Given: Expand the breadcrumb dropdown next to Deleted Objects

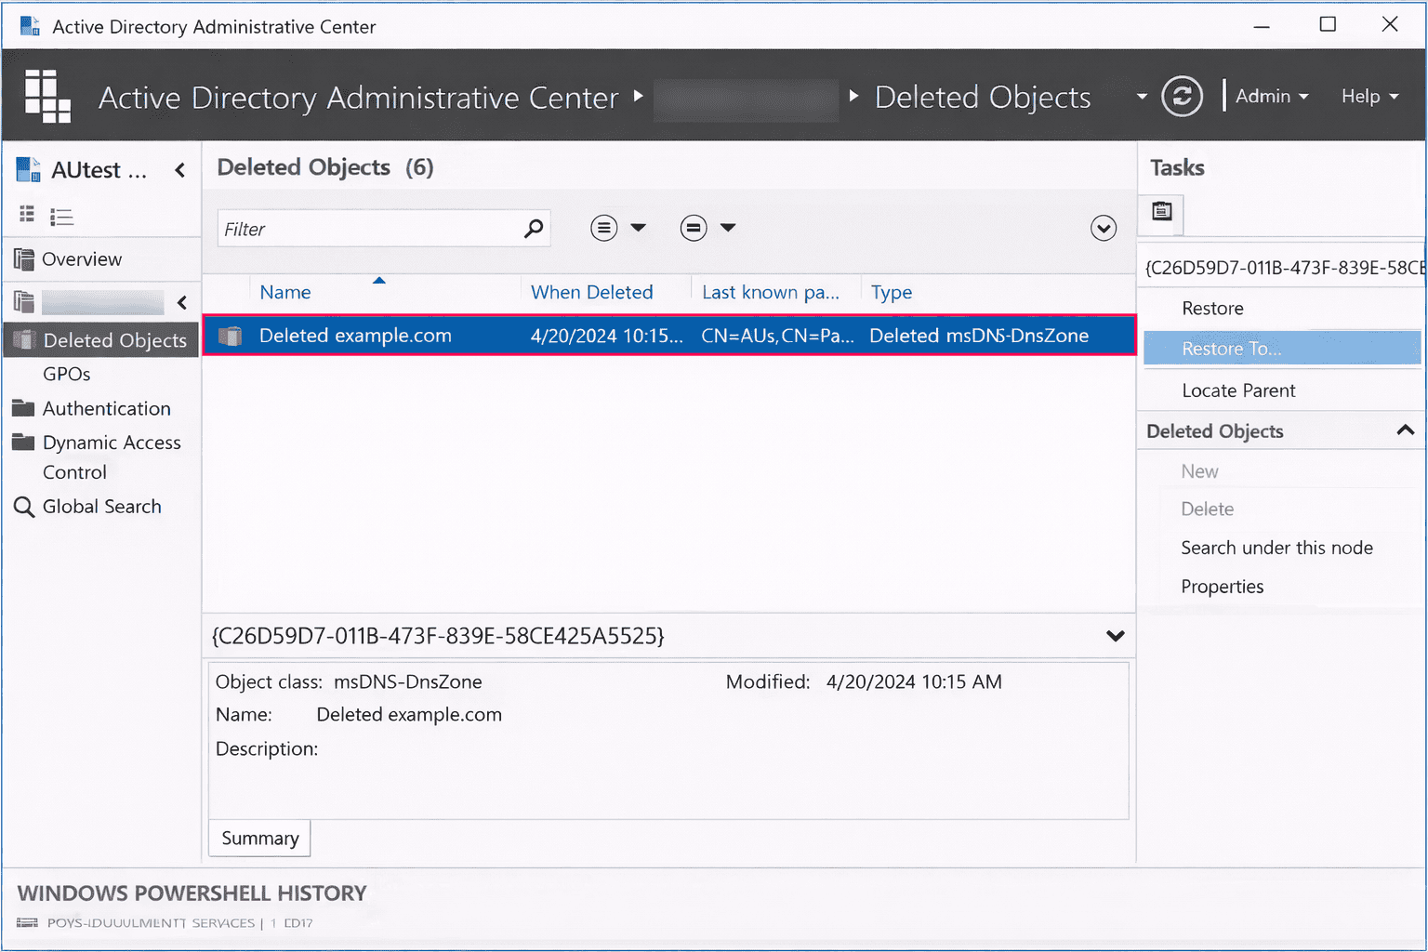Looking at the screenshot, I should pyautogui.click(x=1141, y=97).
